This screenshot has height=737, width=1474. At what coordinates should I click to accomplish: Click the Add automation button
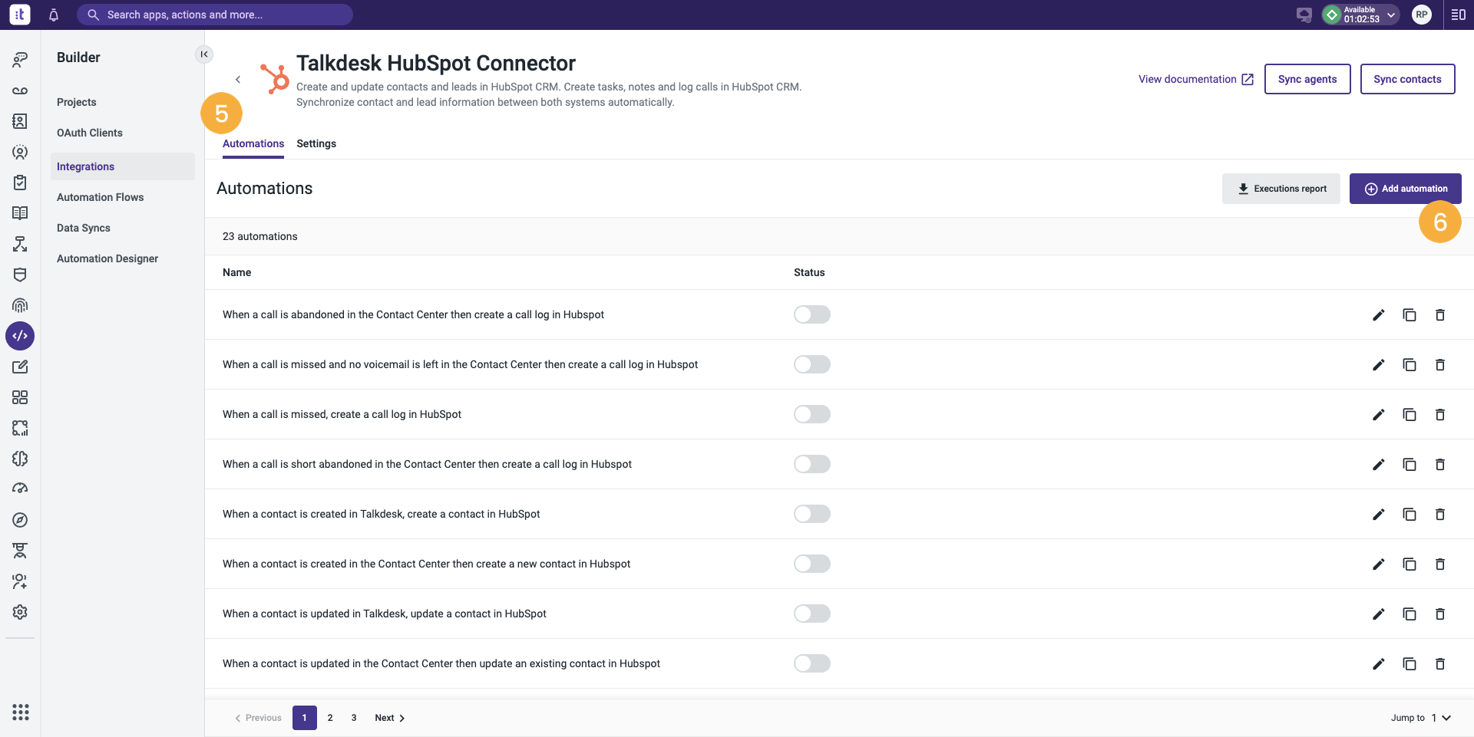(1406, 189)
